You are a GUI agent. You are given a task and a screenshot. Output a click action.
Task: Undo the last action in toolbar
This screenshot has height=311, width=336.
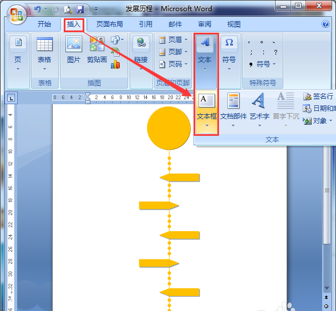click(38, 9)
